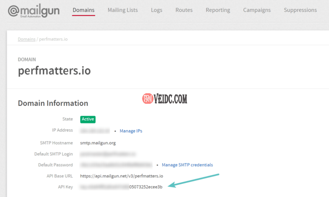The height and width of the screenshot is (197, 329).
Task: Click the blurred Default SMTP Login value
Action: (108, 154)
